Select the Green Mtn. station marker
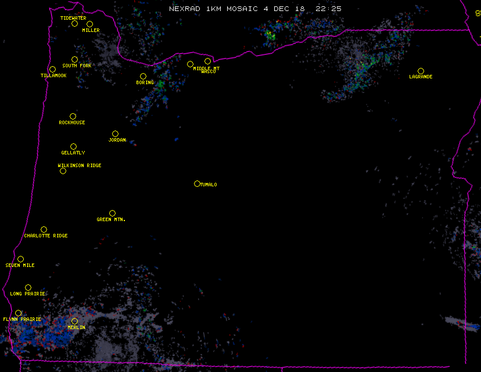This screenshot has width=481, height=372. pos(112,214)
